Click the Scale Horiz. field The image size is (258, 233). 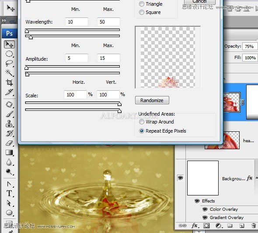coord(75,95)
